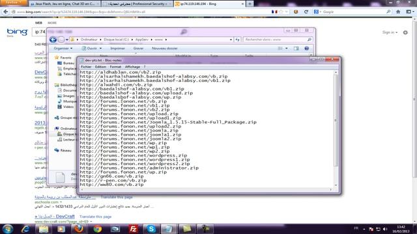Switch to the Professional Security browser tab
417x234 pixels.
click(x=137, y=4)
